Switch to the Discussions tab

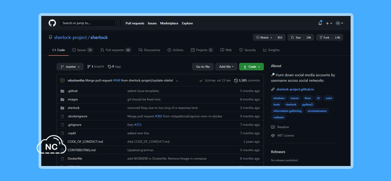tap(149, 50)
